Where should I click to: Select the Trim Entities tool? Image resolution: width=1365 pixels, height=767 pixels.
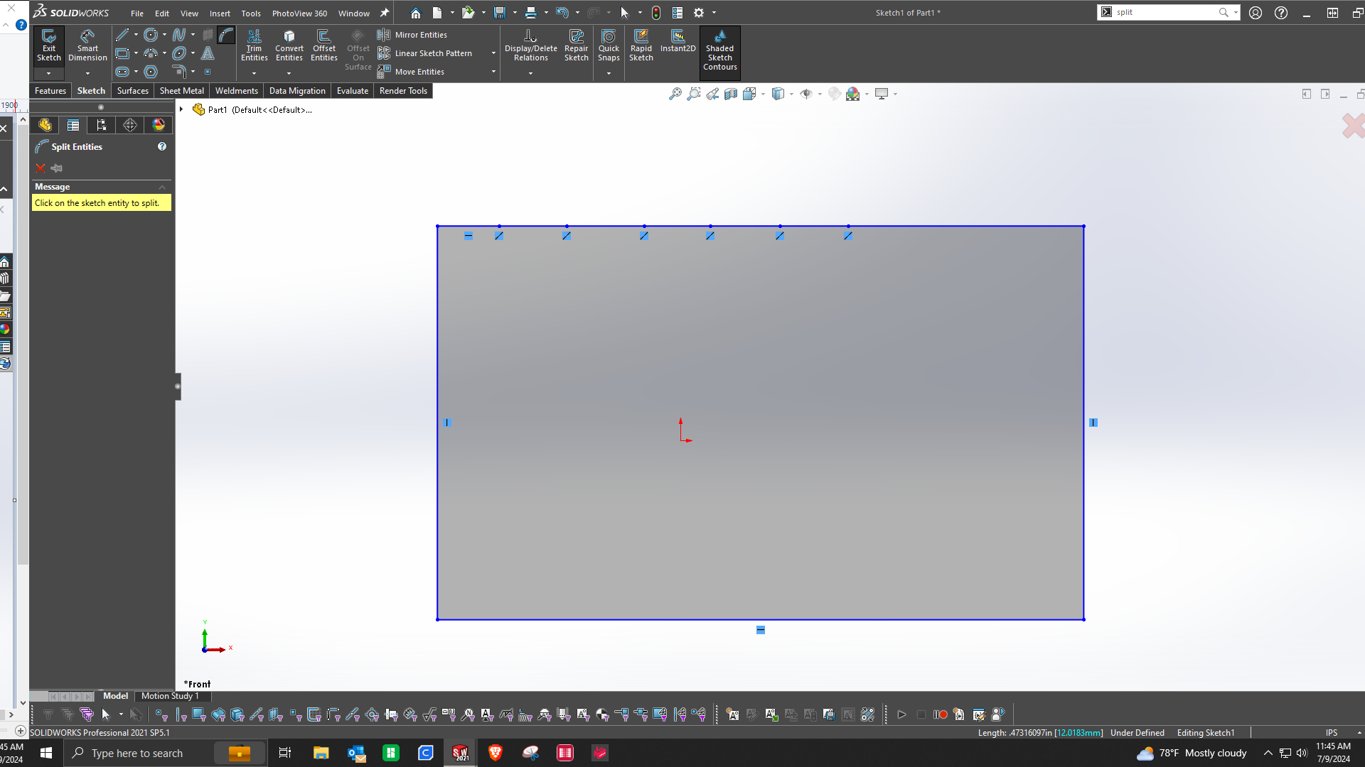tap(254, 45)
